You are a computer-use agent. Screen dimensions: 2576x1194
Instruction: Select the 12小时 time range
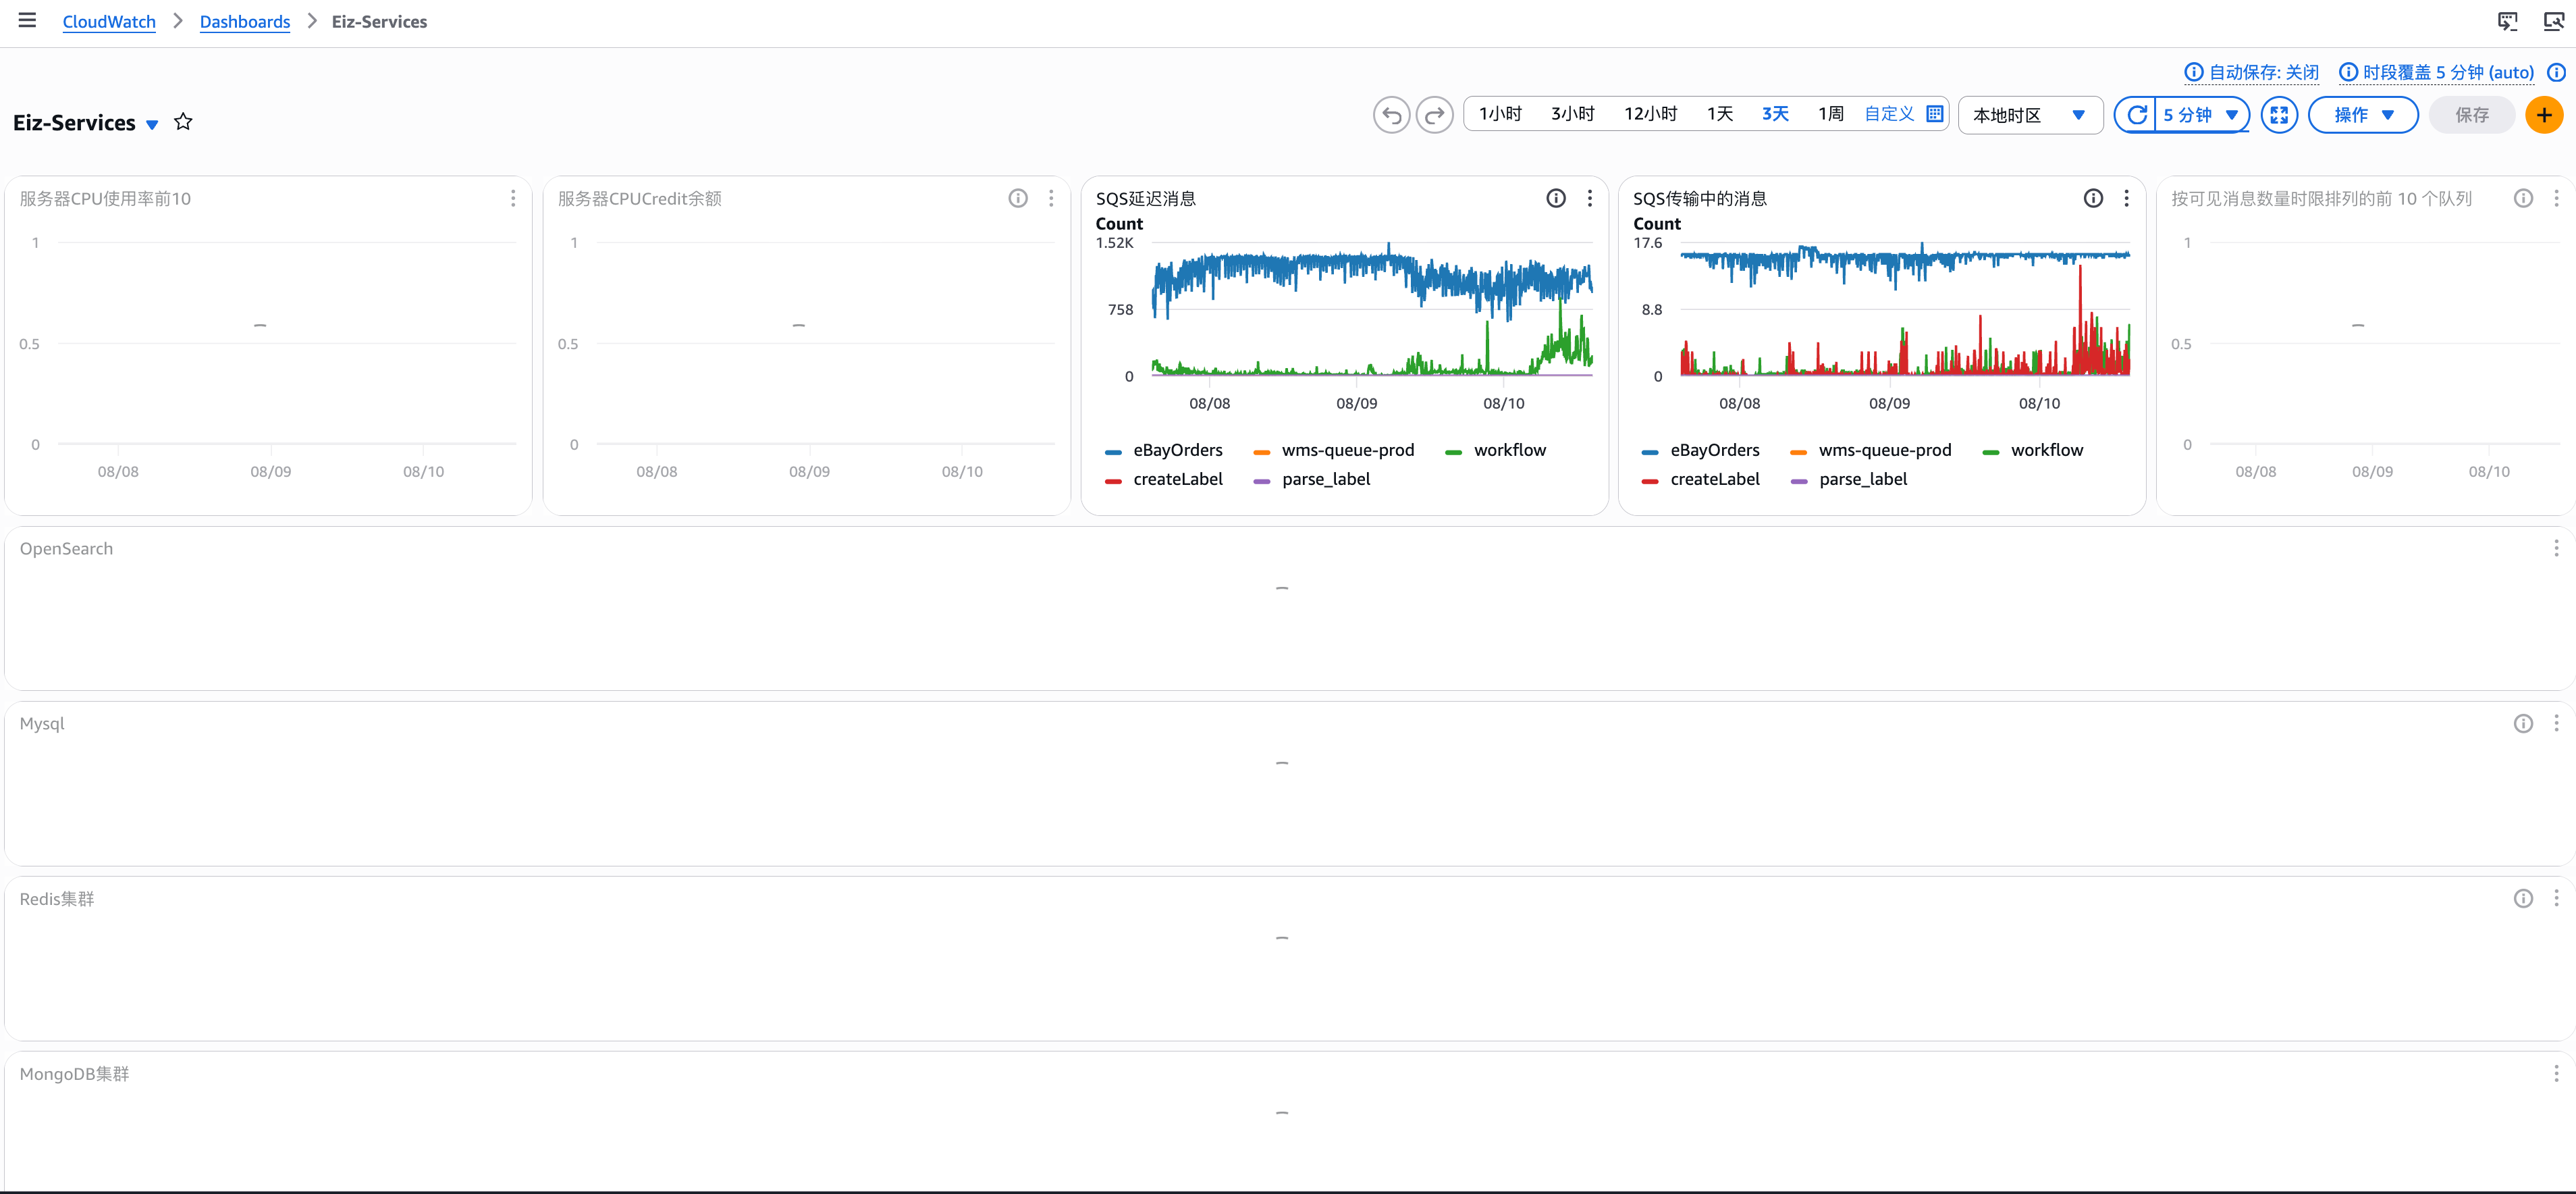click(1650, 114)
